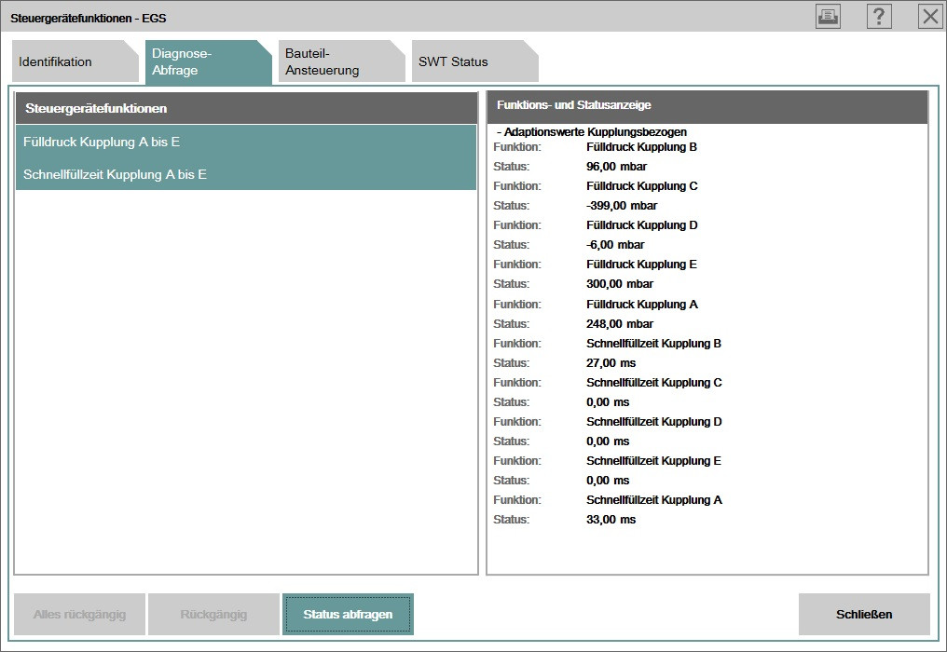Close the Steuergerätefunktionen window with X
This screenshot has height=652, width=947.
(929, 17)
